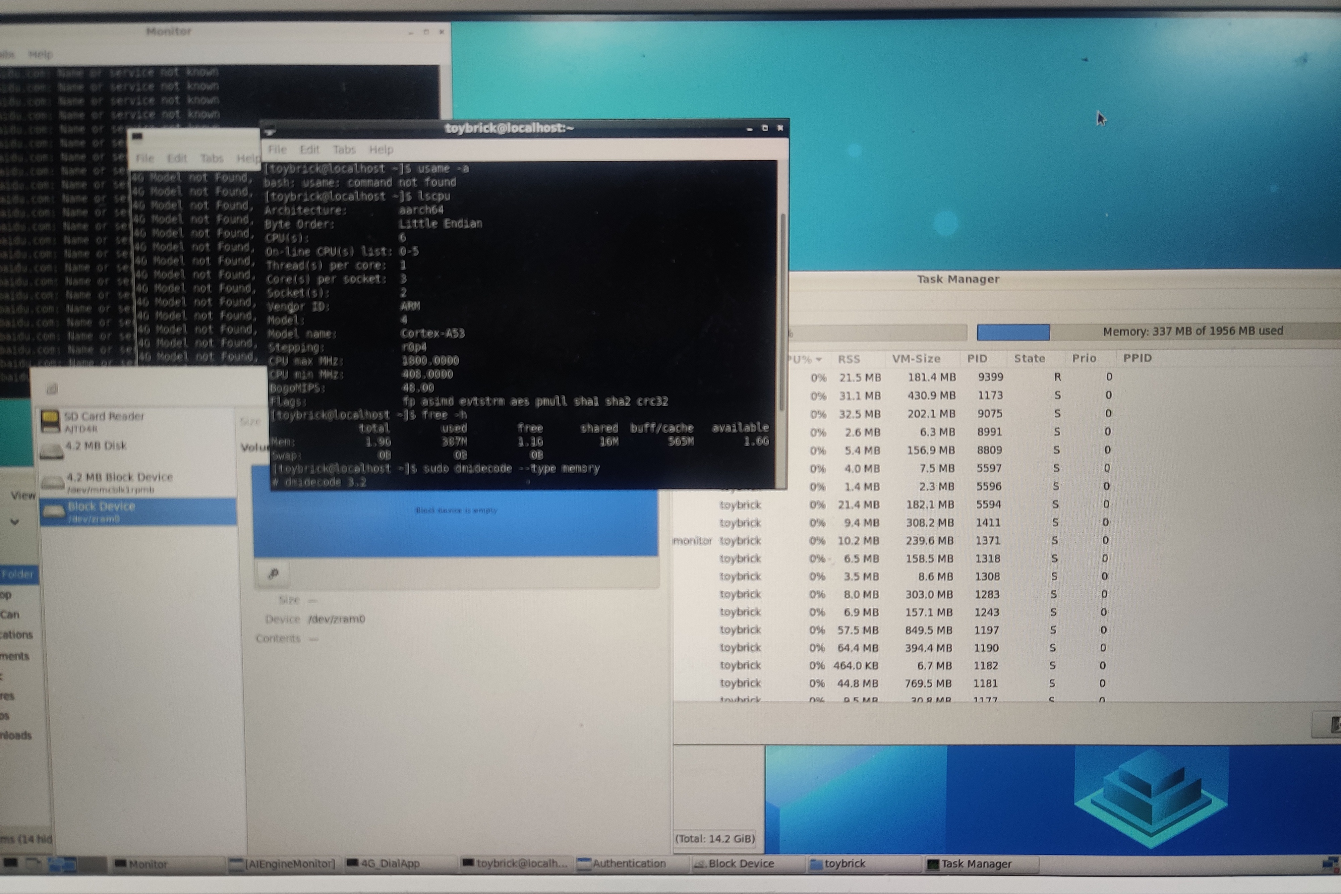Click the Disks window toolbar icon

(52, 389)
